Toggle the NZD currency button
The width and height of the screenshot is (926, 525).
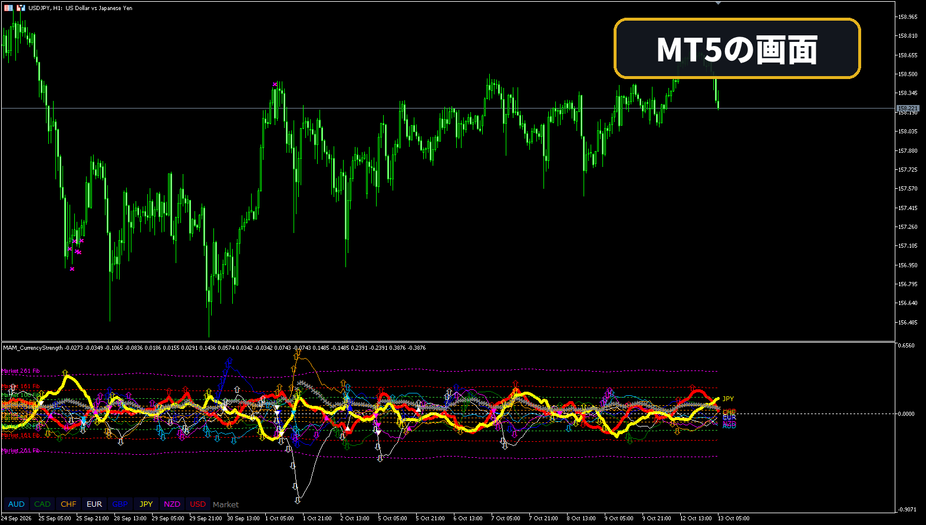172,504
